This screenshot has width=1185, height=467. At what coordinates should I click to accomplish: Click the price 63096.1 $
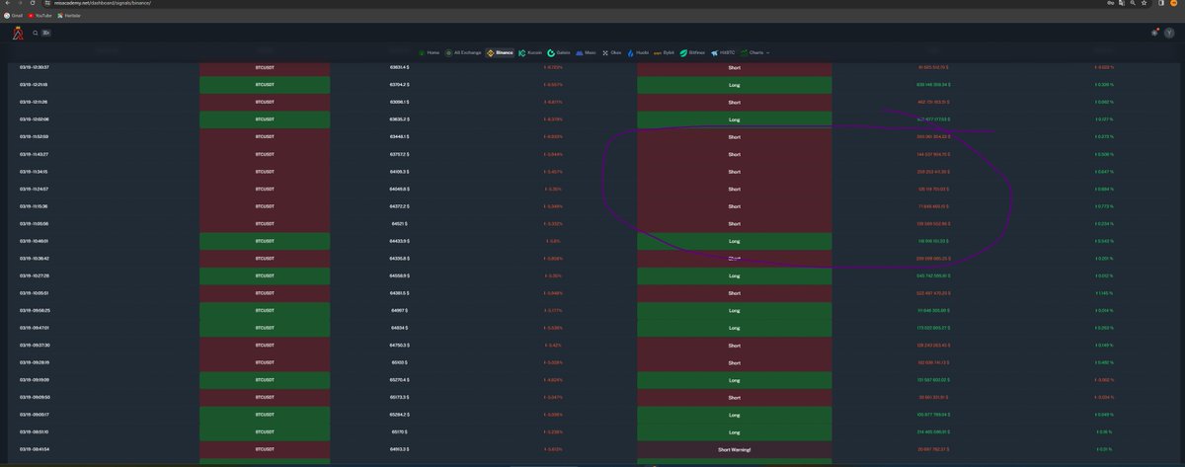pyautogui.click(x=400, y=102)
